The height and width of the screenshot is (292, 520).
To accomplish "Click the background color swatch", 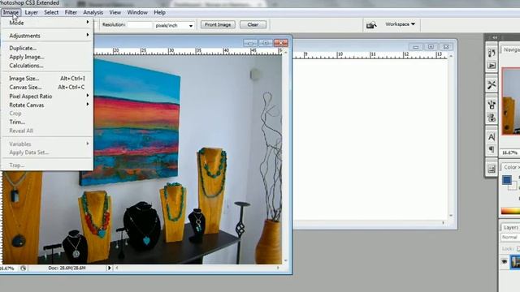I will point(513,186).
